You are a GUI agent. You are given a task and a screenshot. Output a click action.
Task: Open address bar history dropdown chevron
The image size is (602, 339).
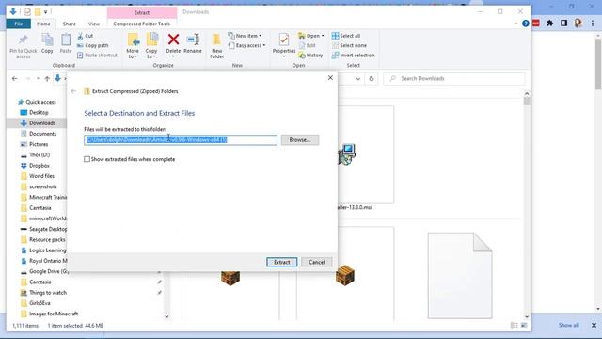coord(357,79)
